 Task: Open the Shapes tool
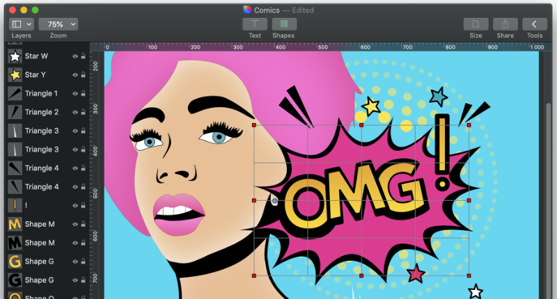(283, 24)
